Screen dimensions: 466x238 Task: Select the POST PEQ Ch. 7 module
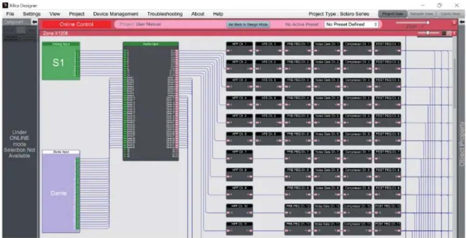pos(387,156)
